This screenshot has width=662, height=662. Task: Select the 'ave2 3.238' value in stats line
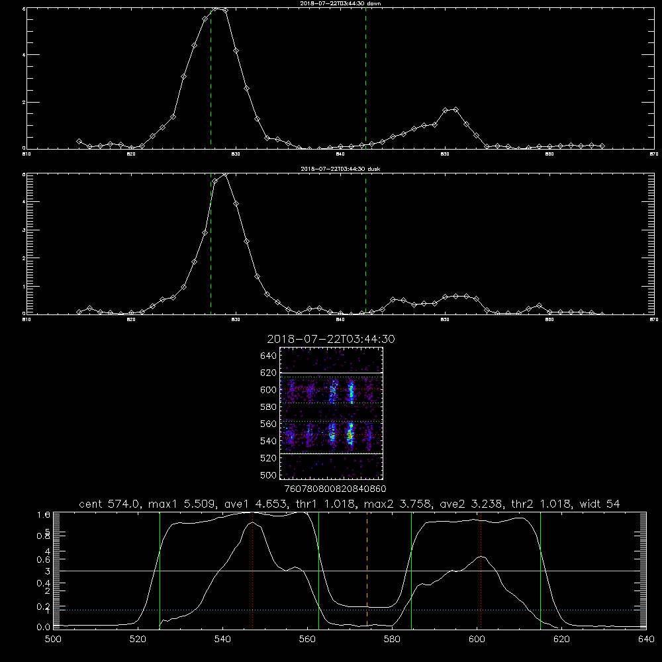tap(472, 504)
